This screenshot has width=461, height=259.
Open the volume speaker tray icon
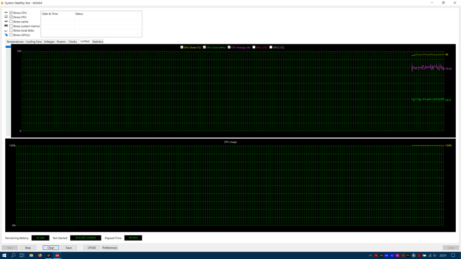(435, 256)
